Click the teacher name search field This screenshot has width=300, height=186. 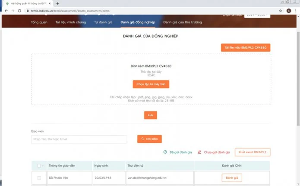[79, 139]
